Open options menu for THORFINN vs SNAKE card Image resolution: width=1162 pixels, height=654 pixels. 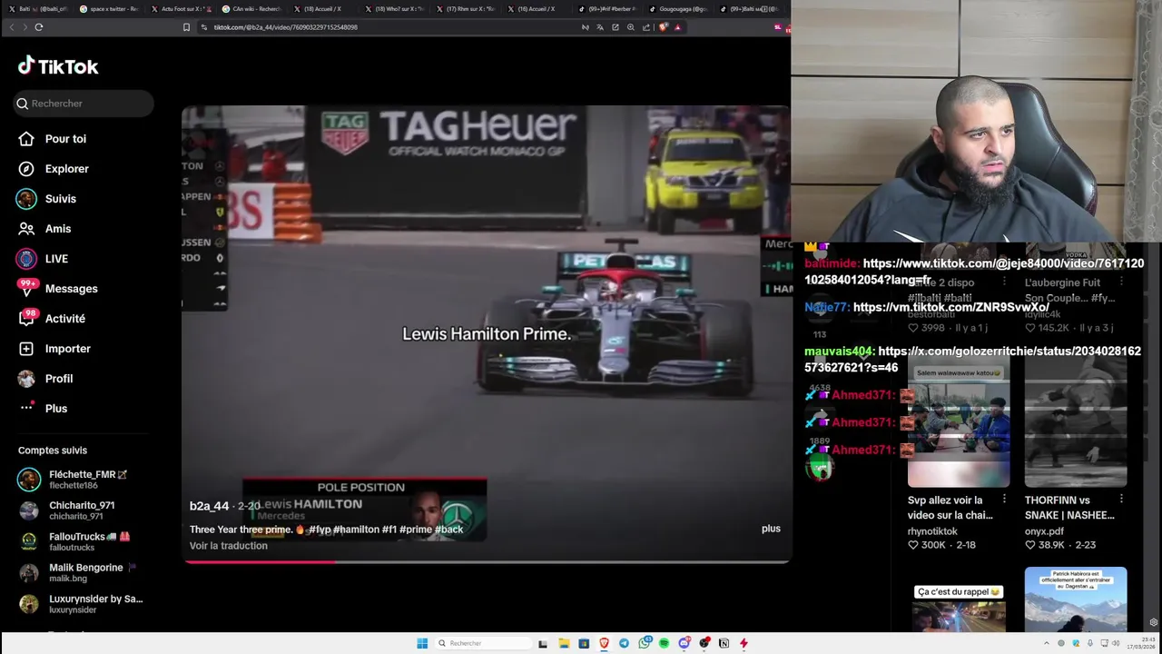pyautogui.click(x=1121, y=500)
